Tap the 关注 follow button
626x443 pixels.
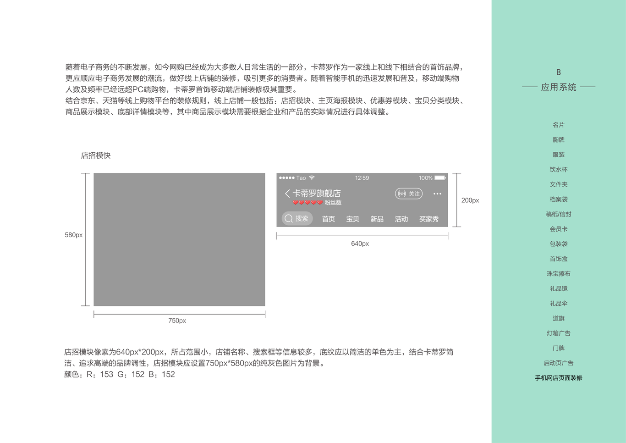coord(409,194)
